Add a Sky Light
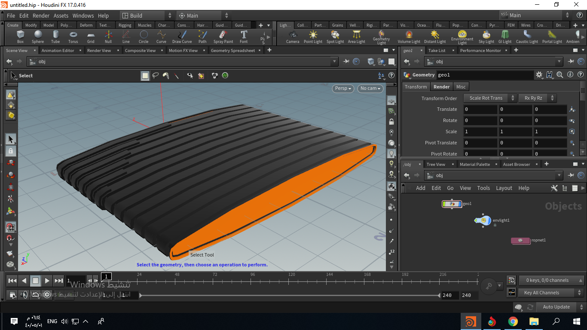Screen dimensions: 587x330 coord(486,37)
